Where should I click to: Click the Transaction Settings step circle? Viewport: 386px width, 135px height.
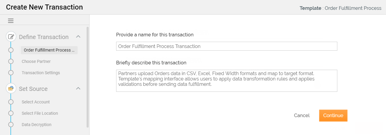(11, 73)
